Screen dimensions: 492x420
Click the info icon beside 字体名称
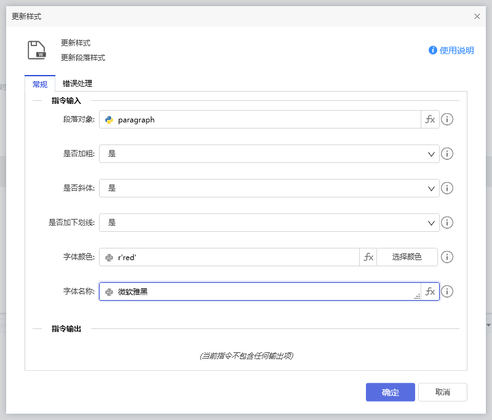[x=447, y=291]
